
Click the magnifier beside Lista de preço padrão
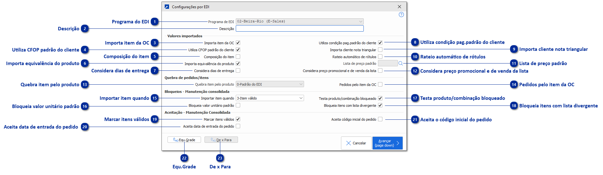point(400,63)
